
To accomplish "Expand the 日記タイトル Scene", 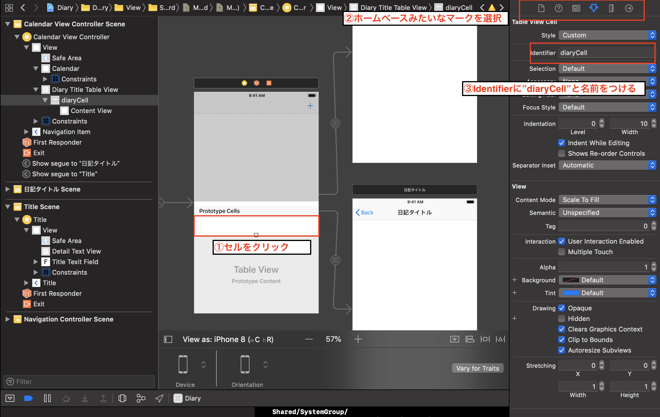I will 8,189.
